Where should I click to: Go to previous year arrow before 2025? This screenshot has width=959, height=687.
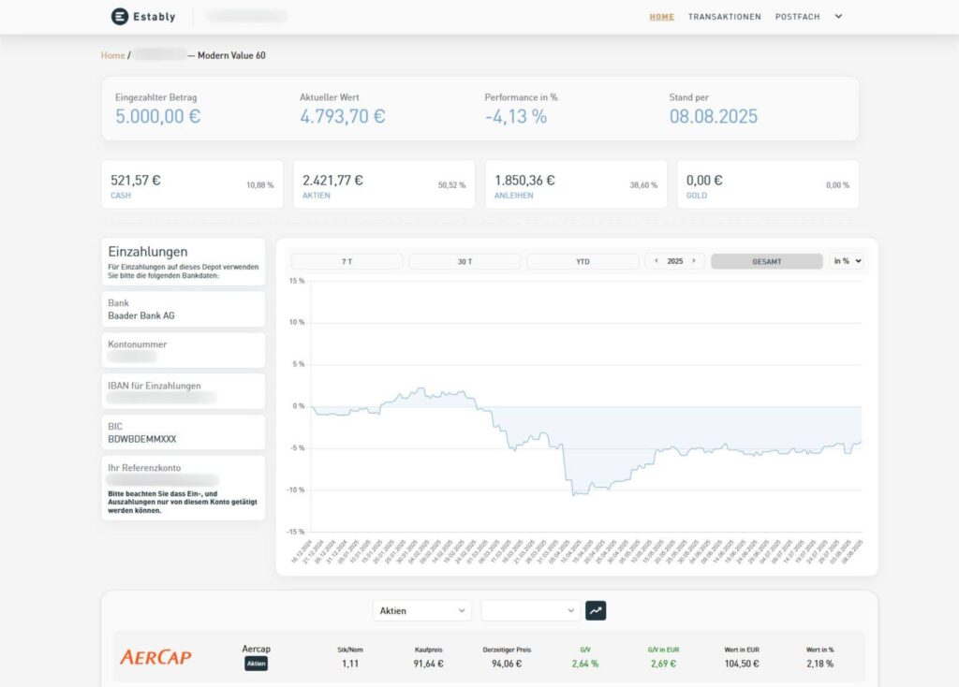point(657,261)
